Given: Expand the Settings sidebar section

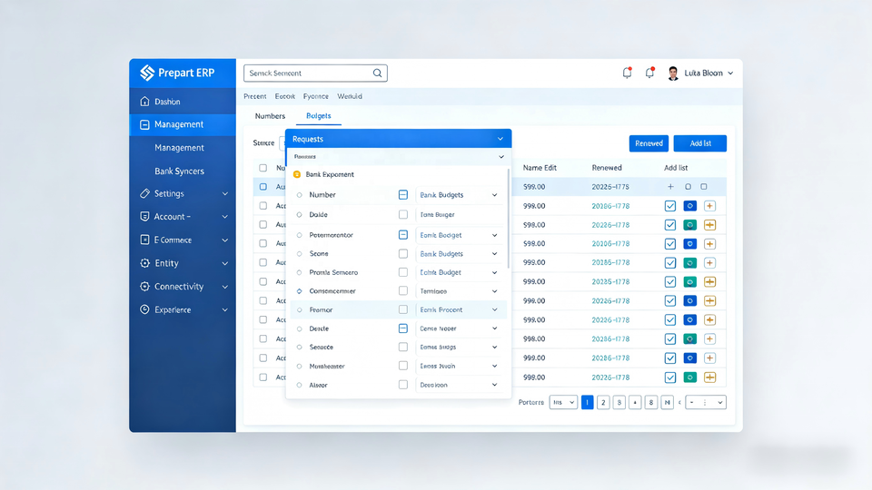Looking at the screenshot, I should click(224, 194).
